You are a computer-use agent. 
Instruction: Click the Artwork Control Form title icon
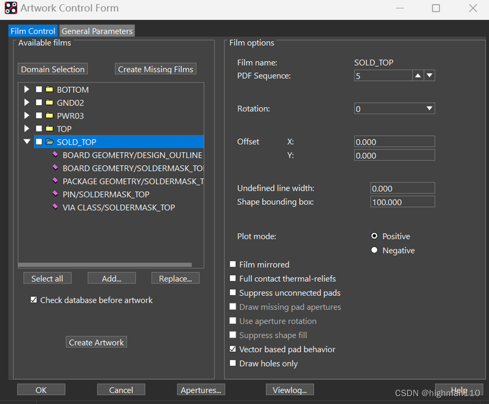(11, 8)
